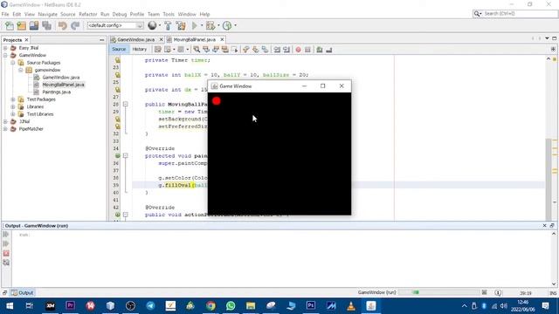Open the dropdown arrow next to Debug Project
Screen dimensions: 559x314
pos(218,25)
